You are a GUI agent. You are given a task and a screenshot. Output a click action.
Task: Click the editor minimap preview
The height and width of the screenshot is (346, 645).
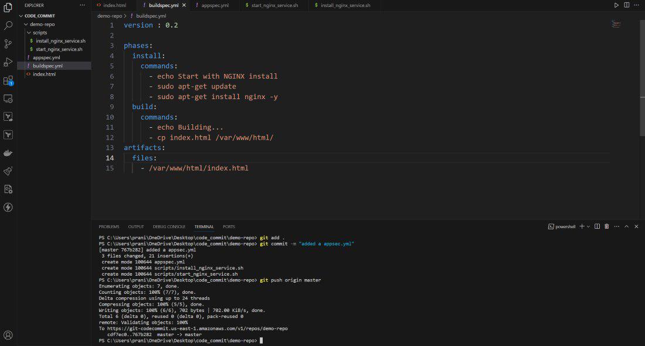click(616, 24)
